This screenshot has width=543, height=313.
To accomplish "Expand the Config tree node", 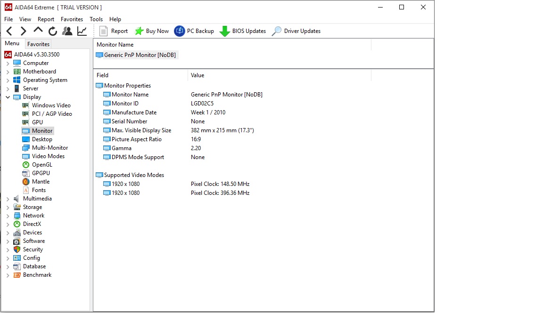I will (8, 258).
